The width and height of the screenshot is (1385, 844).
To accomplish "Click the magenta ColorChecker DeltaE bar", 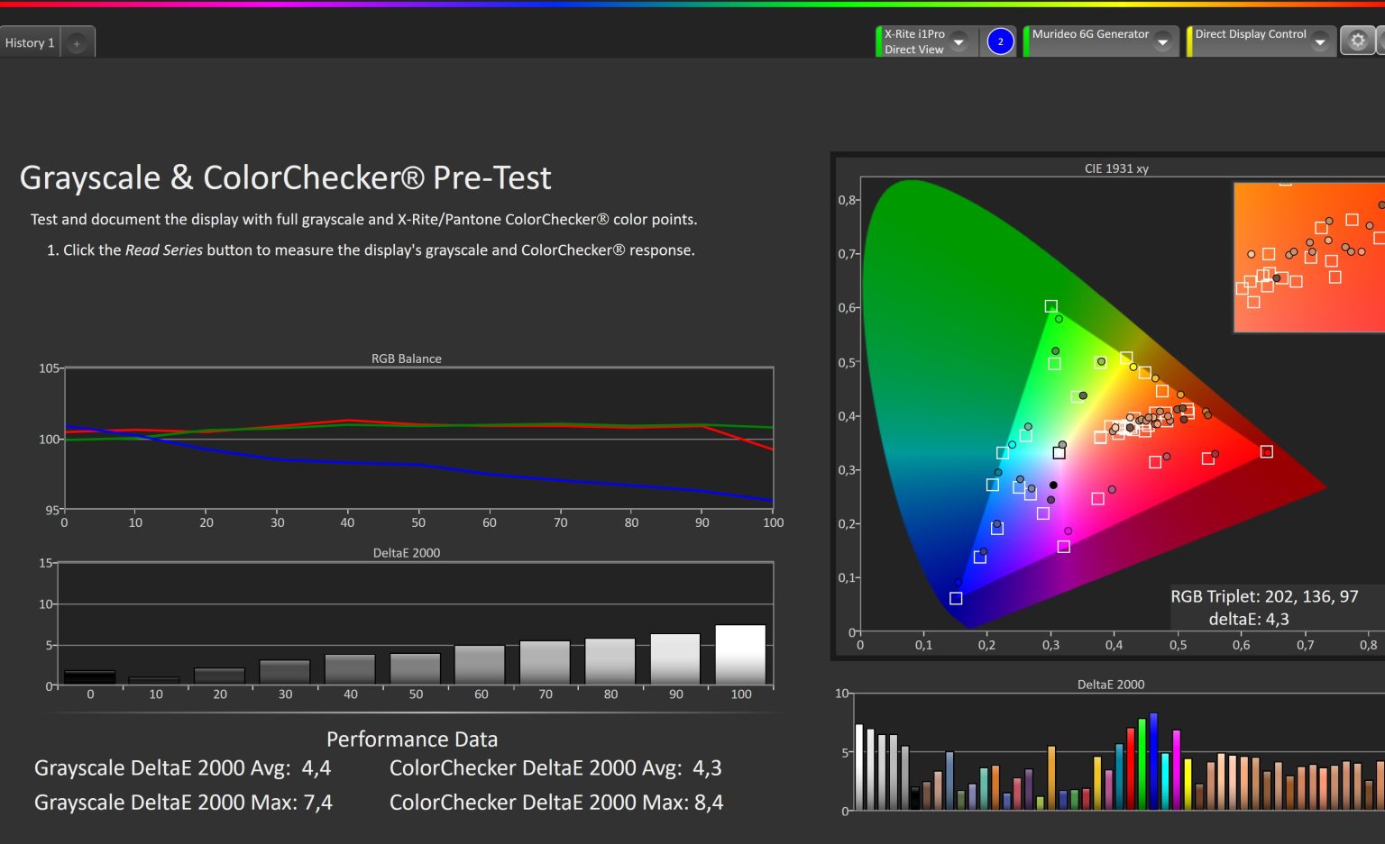I will [1176, 769].
